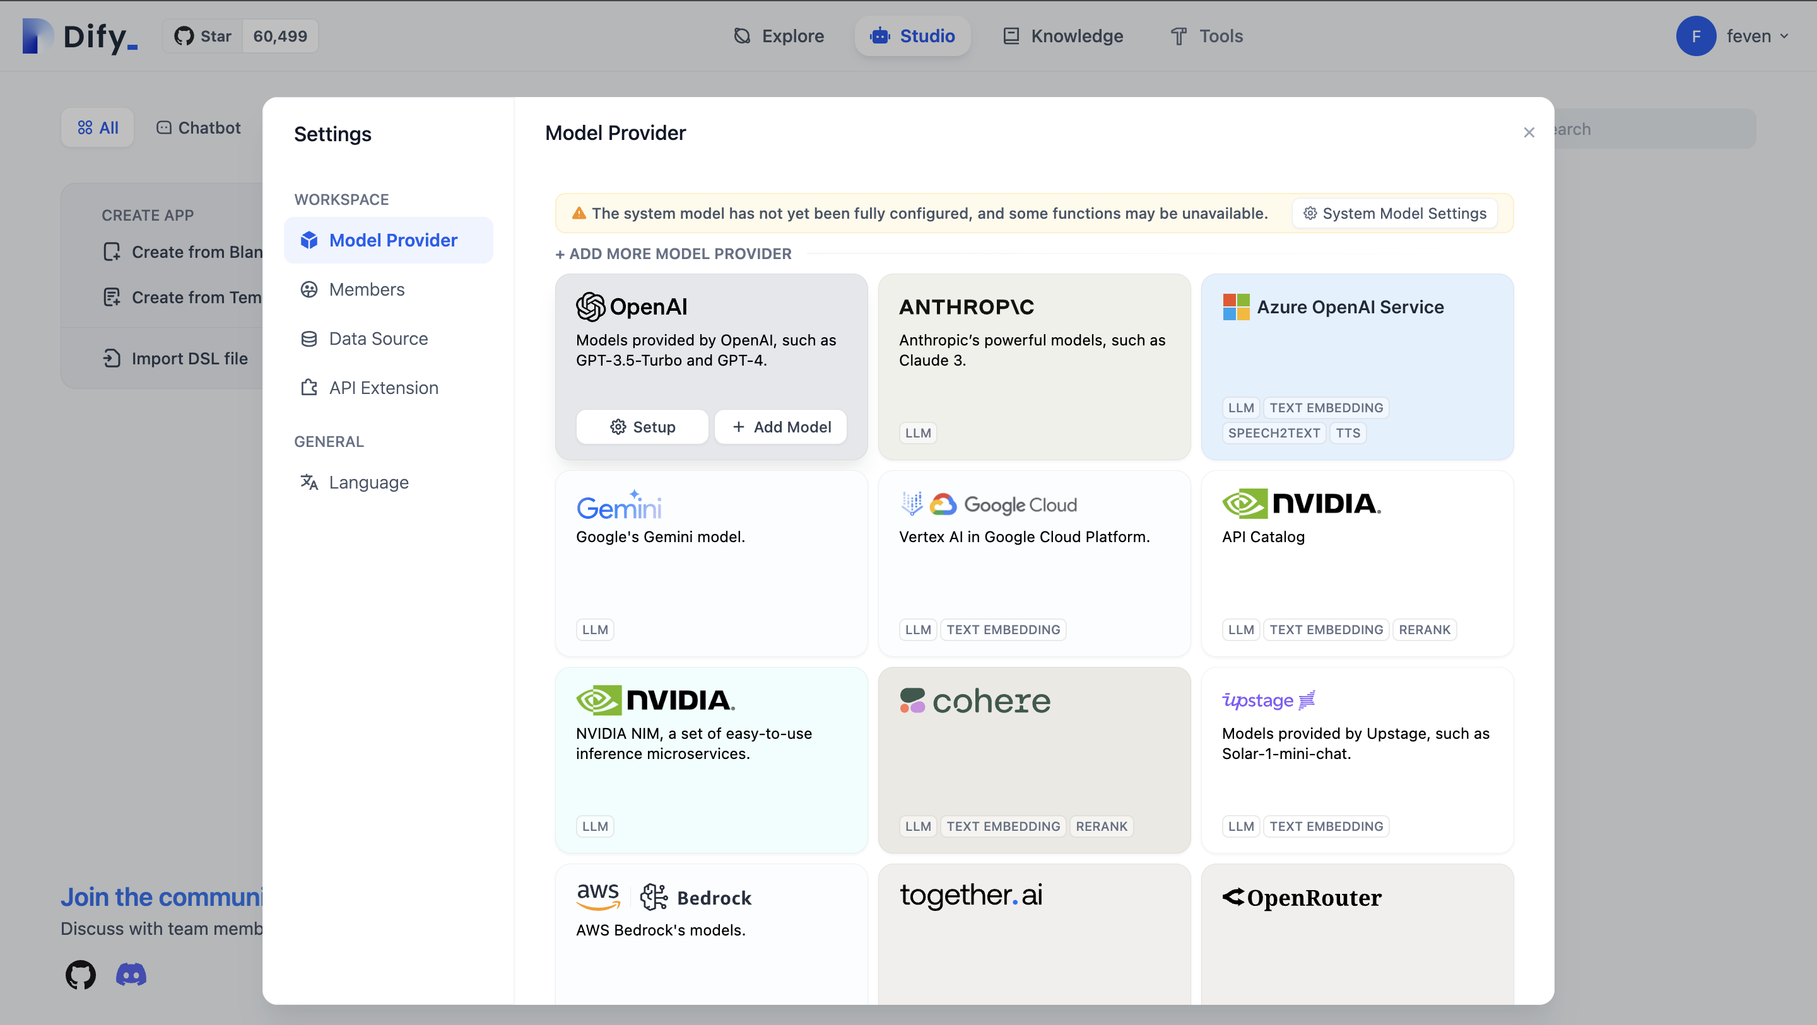
Task: Click the cohere logo
Action: [975, 701]
